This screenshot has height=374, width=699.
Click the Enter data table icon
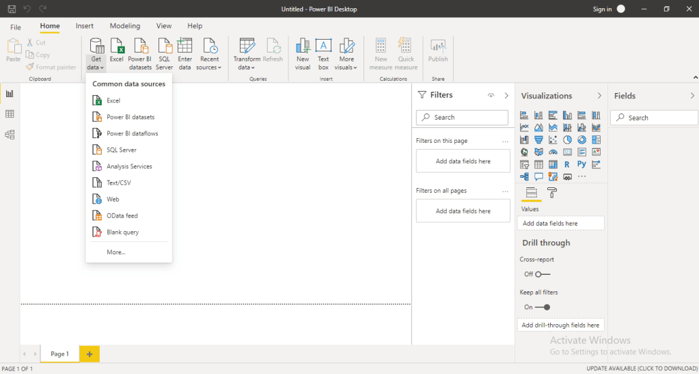coord(184,46)
